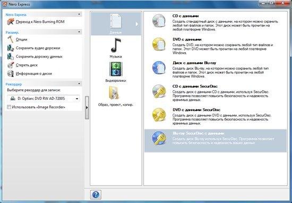Choose the Диск с данными Blu-ray title
292x203 pixels.
pyautogui.click(x=194, y=63)
